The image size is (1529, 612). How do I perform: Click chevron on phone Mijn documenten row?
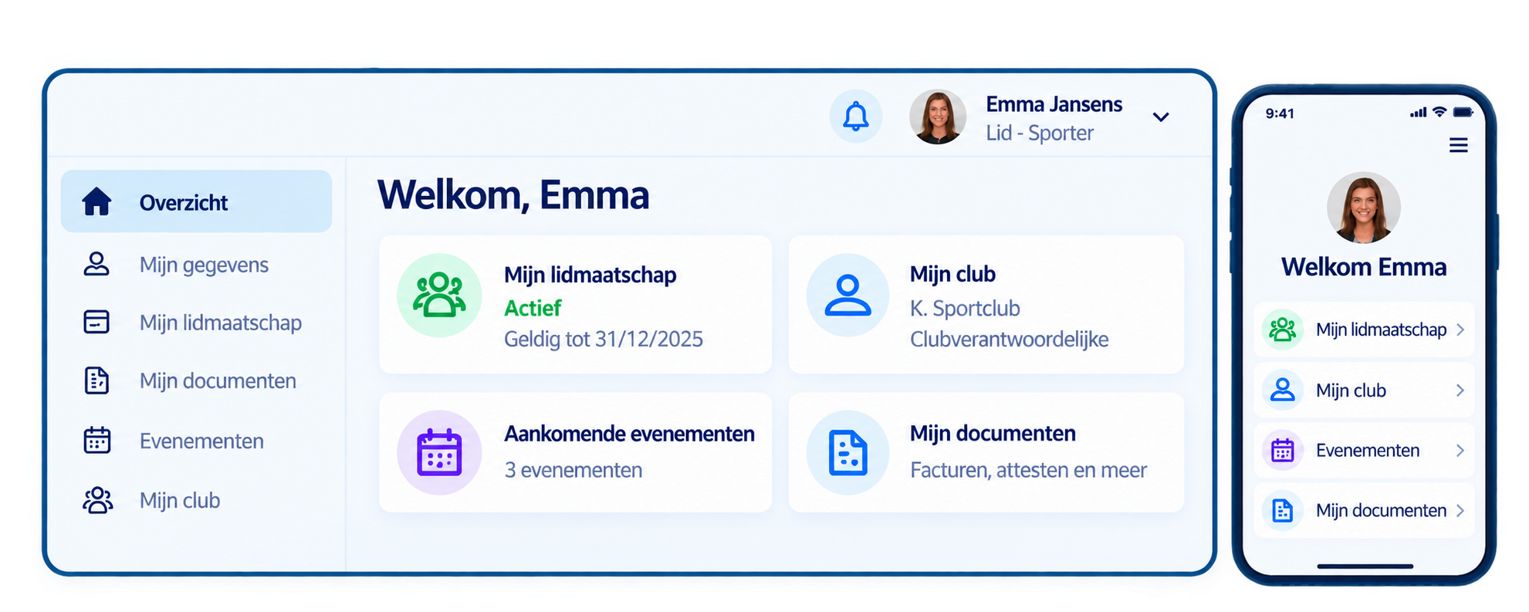[1460, 510]
